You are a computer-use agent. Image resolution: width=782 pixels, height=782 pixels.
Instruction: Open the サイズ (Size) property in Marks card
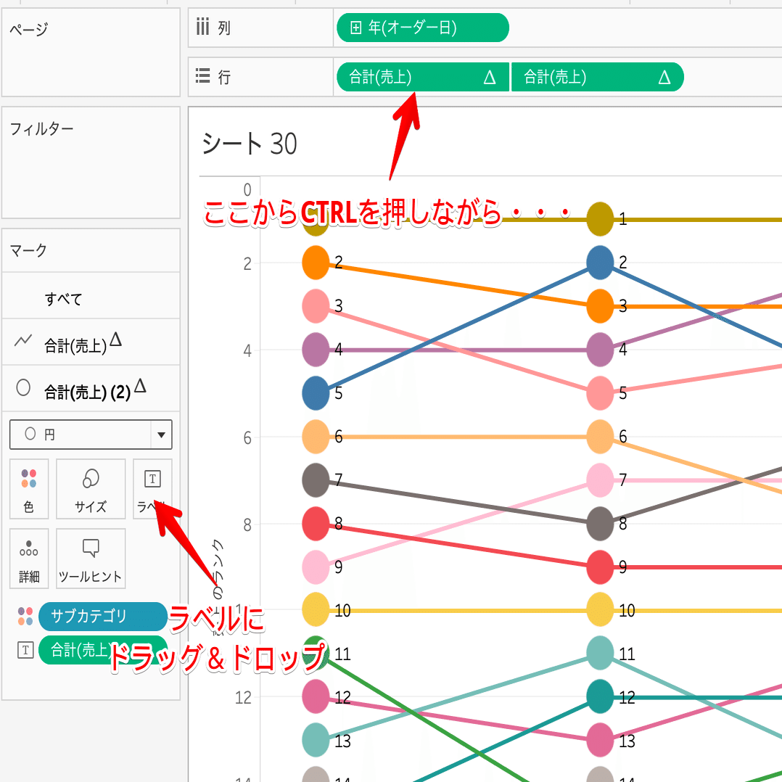pos(90,489)
